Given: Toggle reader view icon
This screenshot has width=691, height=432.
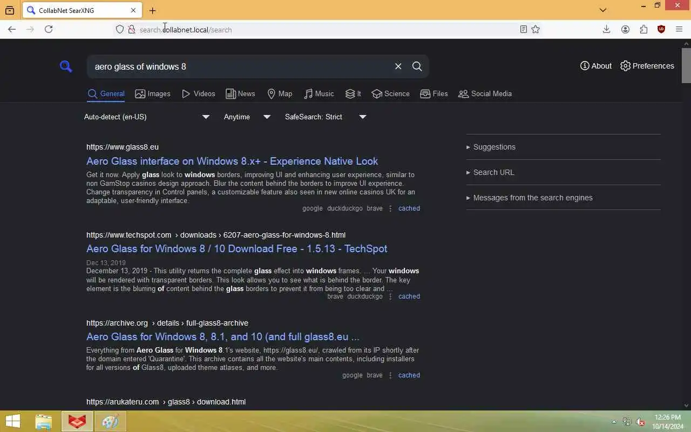Looking at the screenshot, I should pyautogui.click(x=523, y=30).
